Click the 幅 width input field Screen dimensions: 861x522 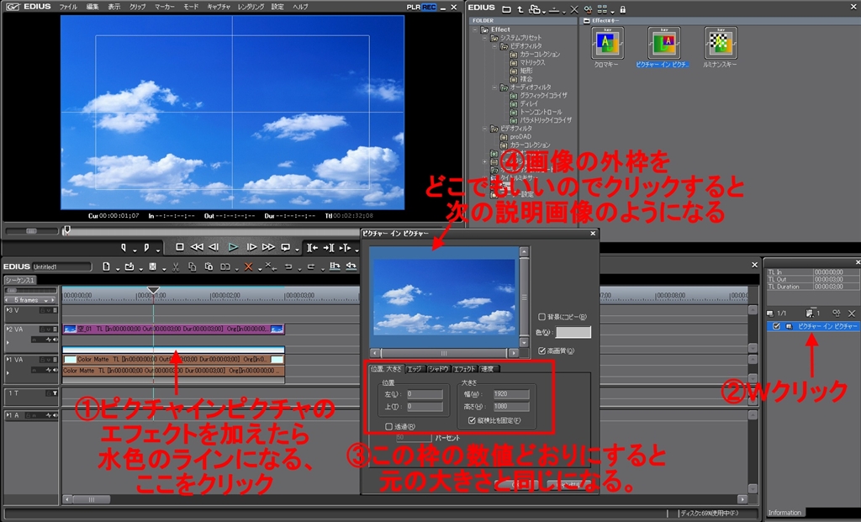(510, 394)
